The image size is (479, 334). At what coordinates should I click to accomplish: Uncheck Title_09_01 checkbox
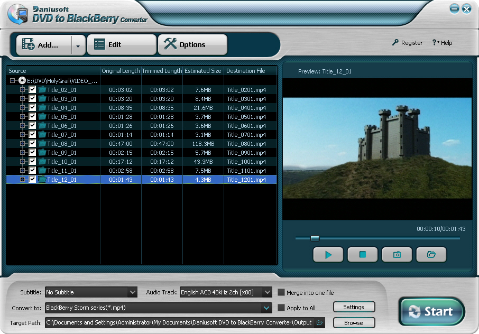(x=32, y=152)
